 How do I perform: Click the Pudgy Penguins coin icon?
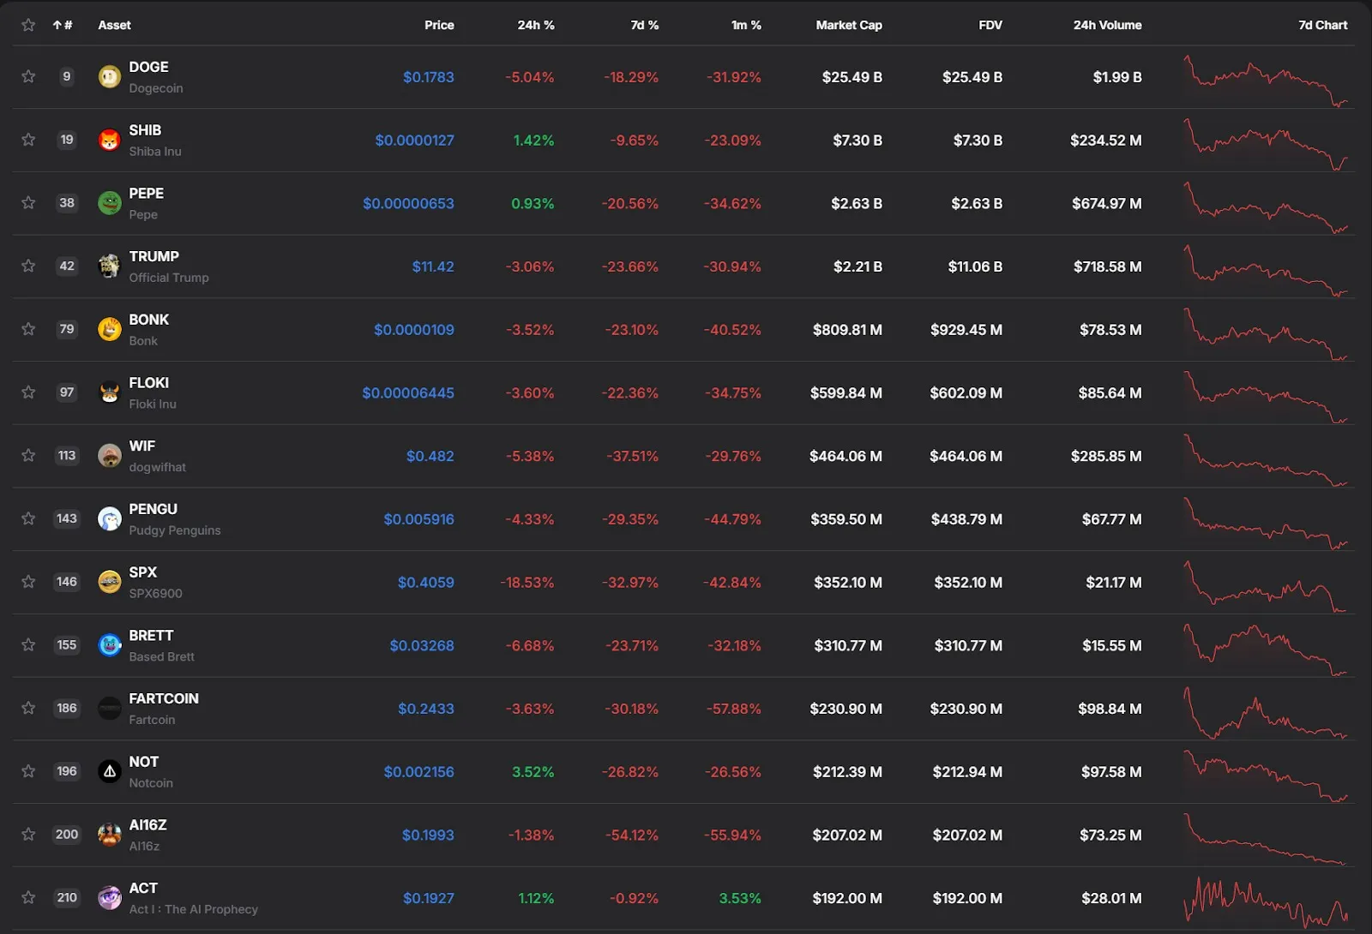point(110,518)
